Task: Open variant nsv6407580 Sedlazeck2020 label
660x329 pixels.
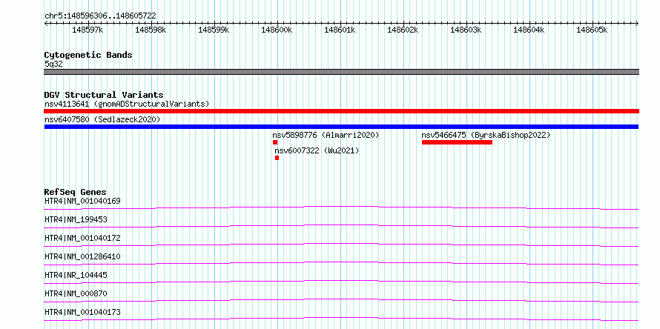Action: tap(102, 119)
